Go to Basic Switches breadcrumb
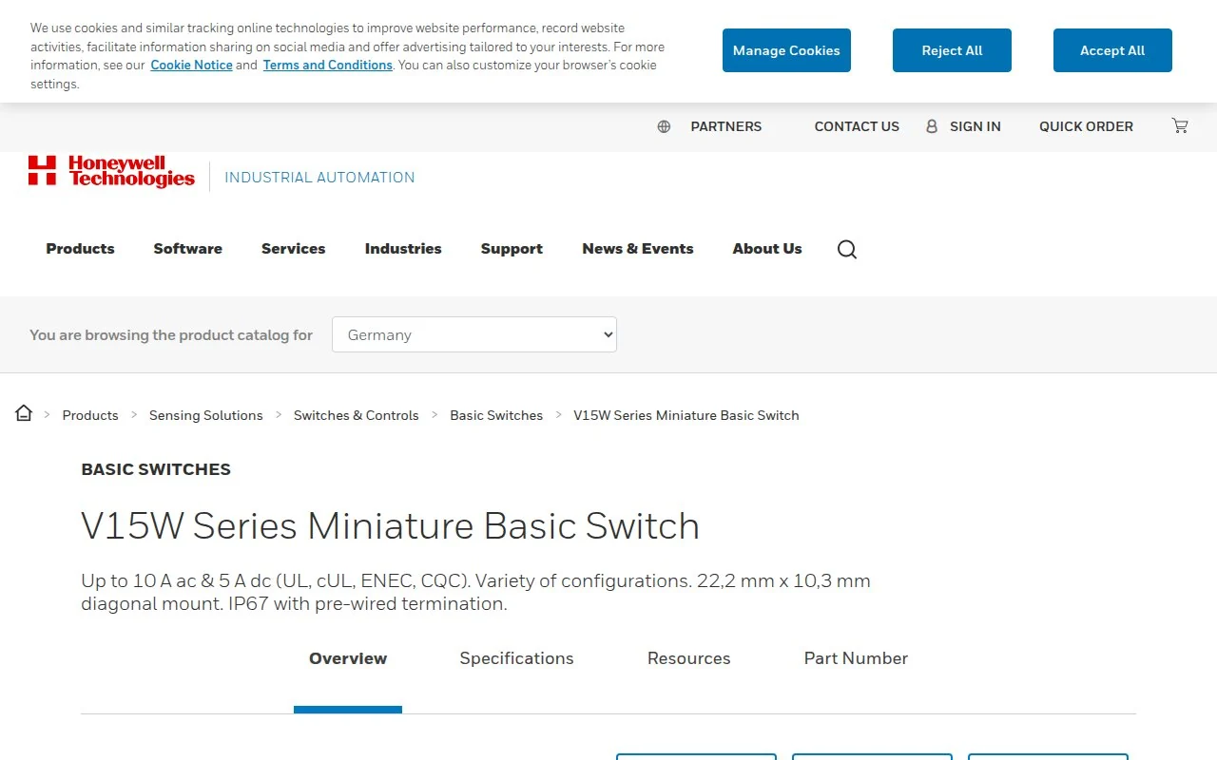The width and height of the screenshot is (1217, 760). point(496,415)
